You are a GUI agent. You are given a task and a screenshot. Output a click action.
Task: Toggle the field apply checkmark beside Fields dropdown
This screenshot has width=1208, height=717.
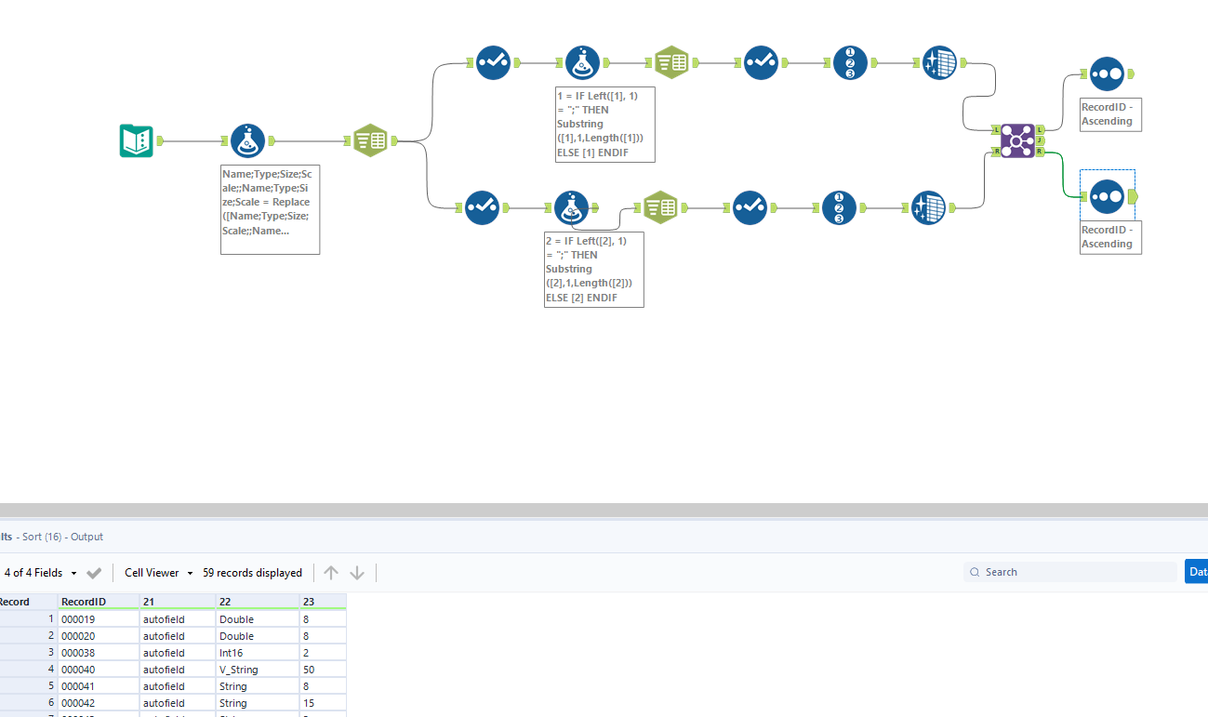[93, 572]
